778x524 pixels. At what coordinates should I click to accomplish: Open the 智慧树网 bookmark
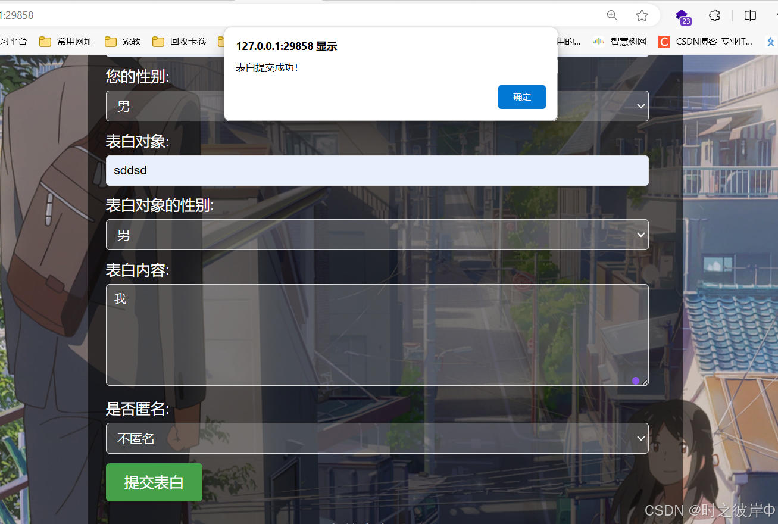tap(620, 42)
